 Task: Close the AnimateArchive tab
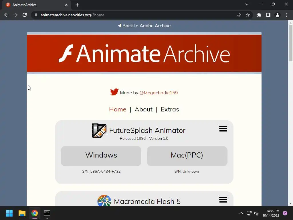click(x=66, y=5)
